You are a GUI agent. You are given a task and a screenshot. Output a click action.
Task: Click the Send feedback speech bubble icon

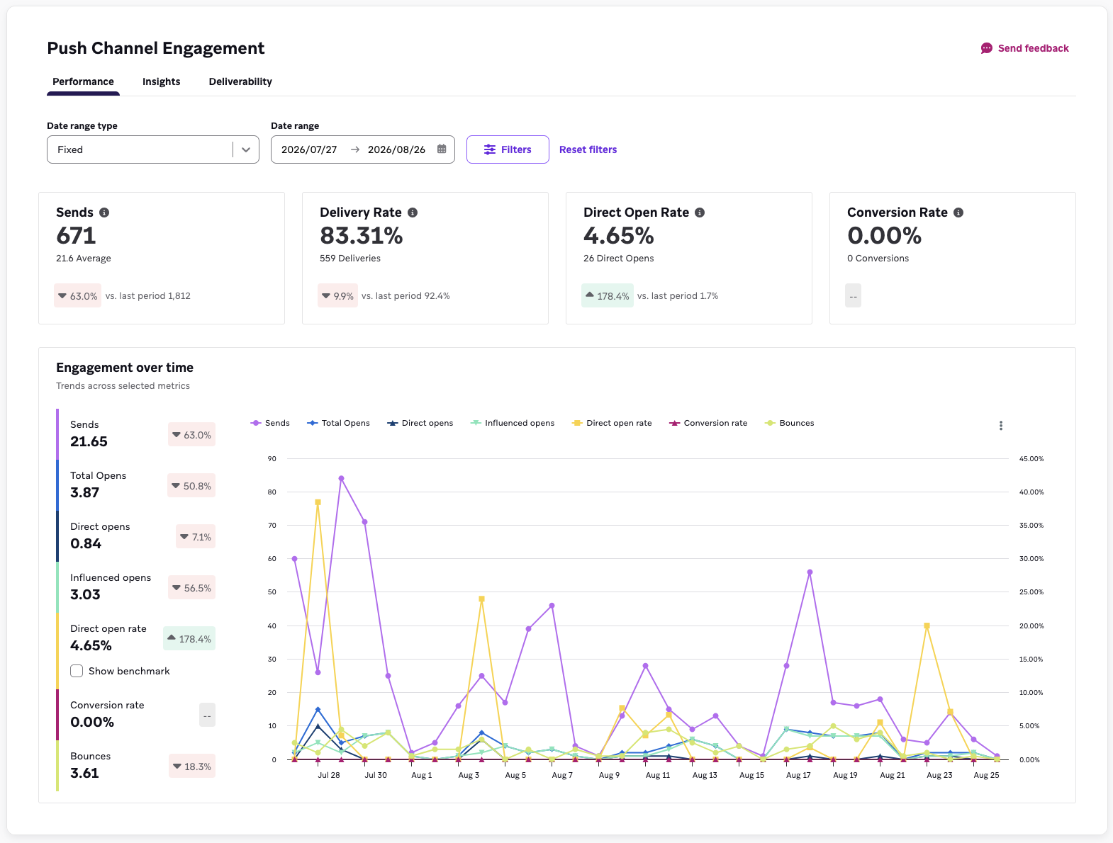(986, 48)
